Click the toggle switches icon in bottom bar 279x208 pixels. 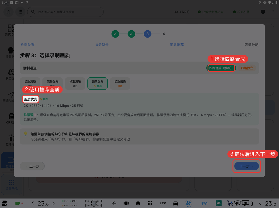coord(4,203)
